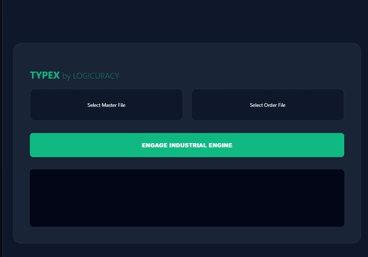Click the Select Order File upload box

[x=267, y=105]
